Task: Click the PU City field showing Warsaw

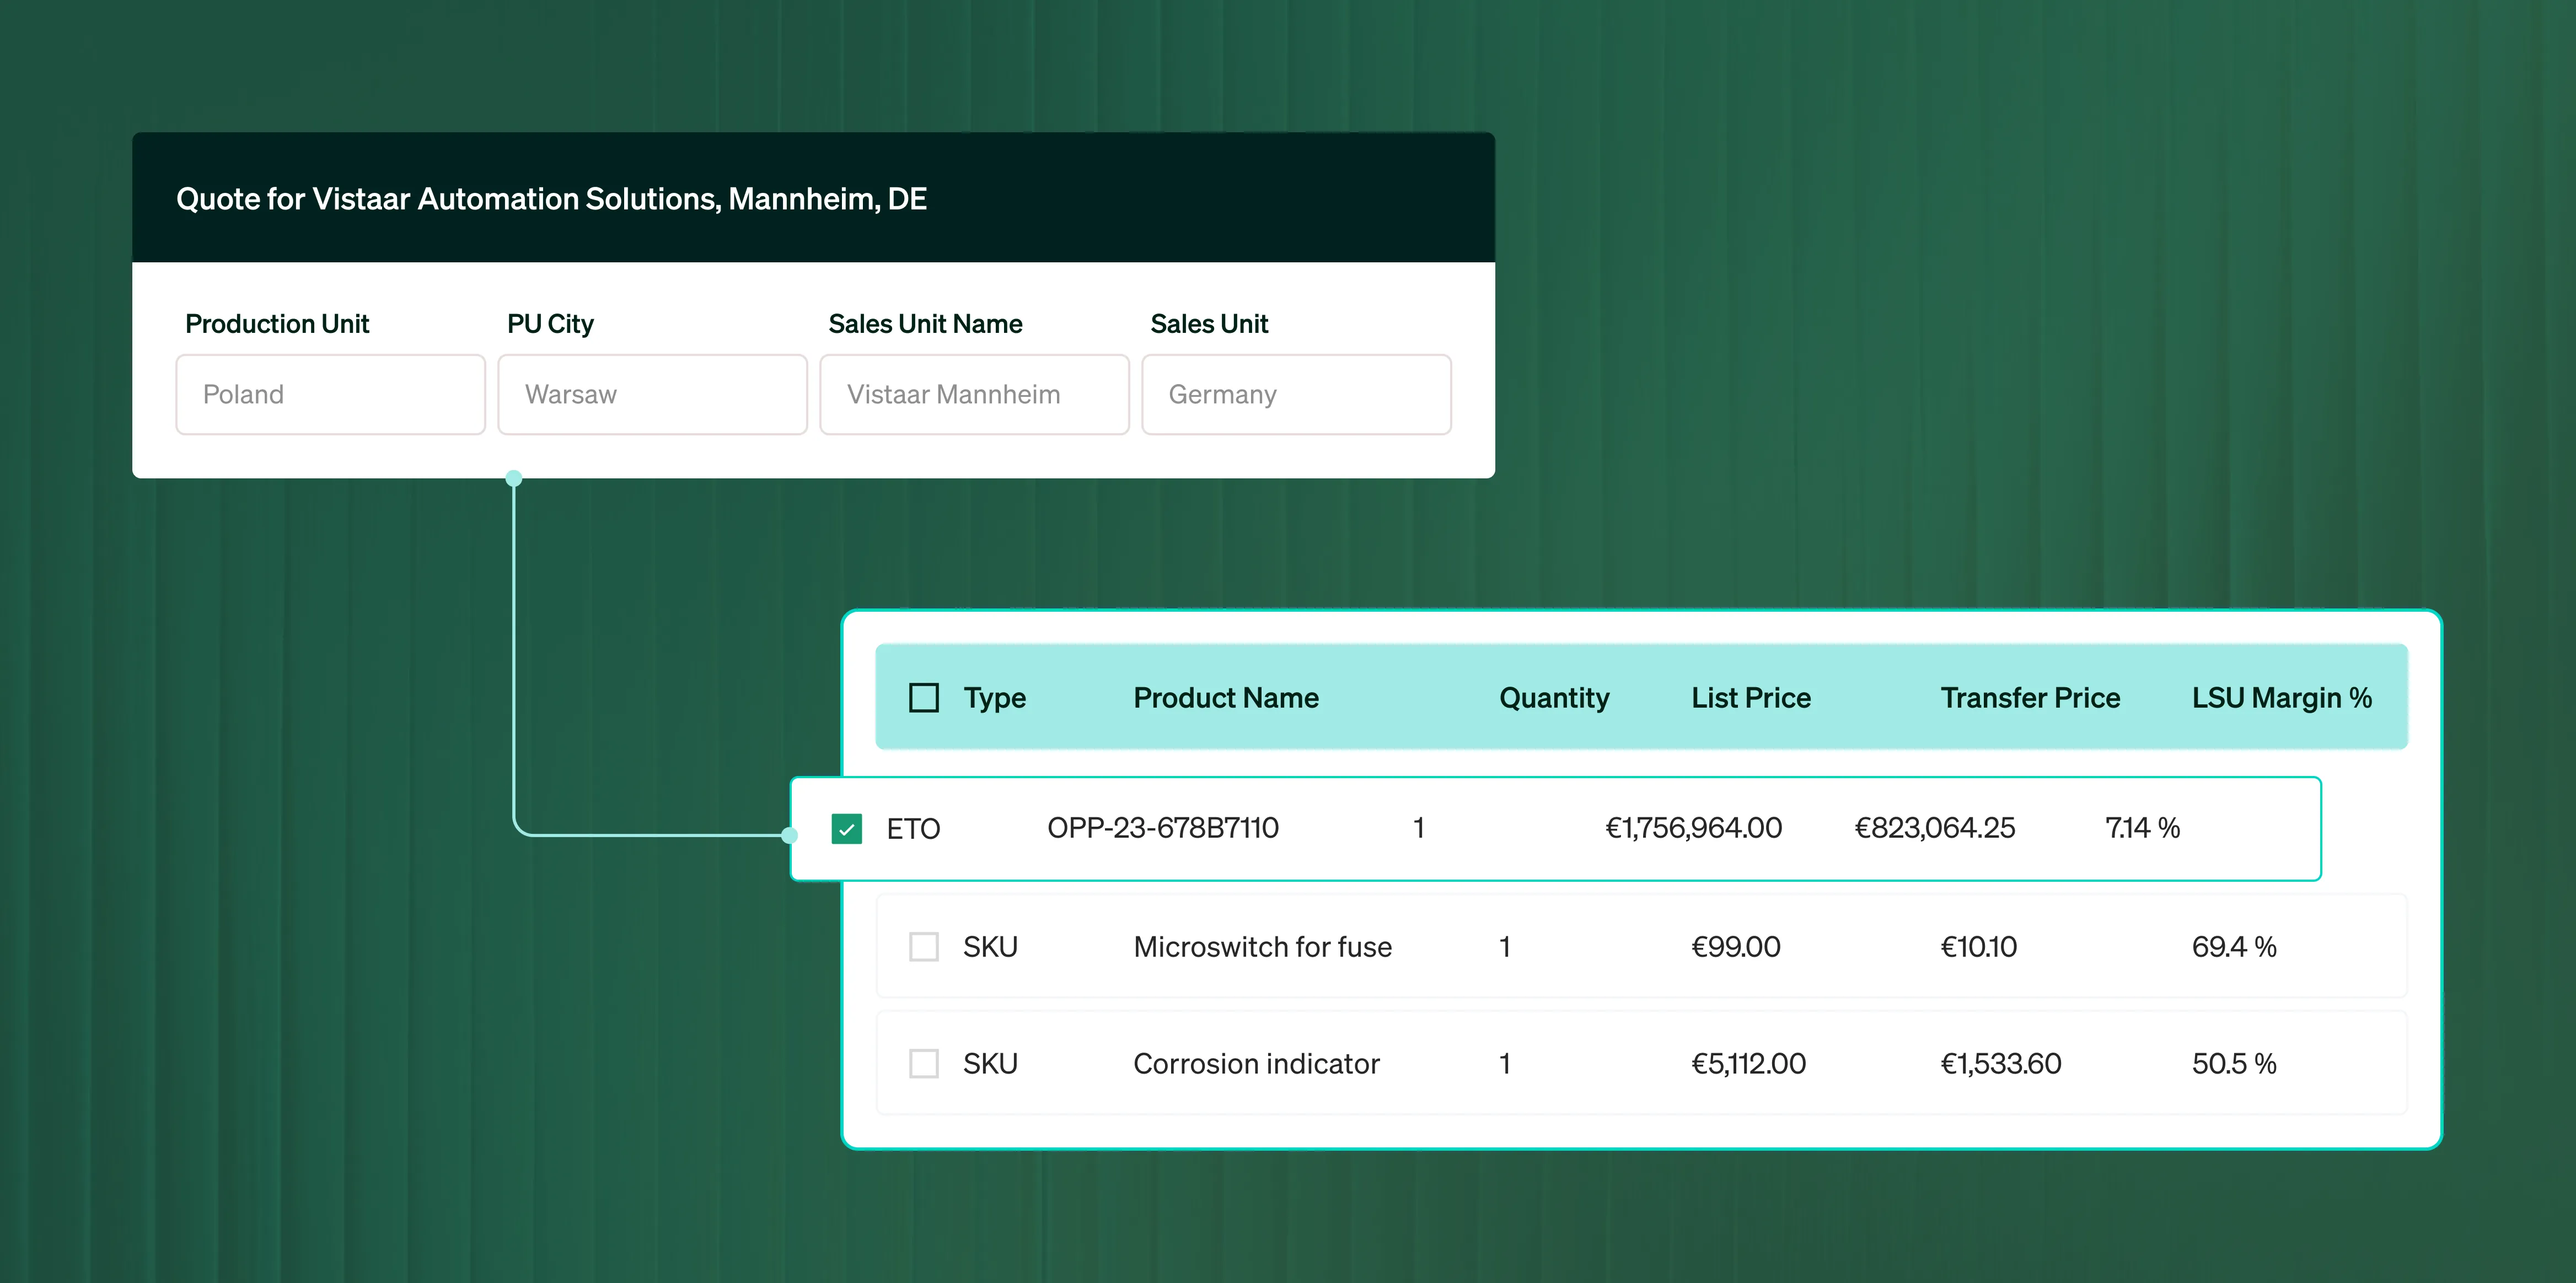Action: tap(652, 395)
